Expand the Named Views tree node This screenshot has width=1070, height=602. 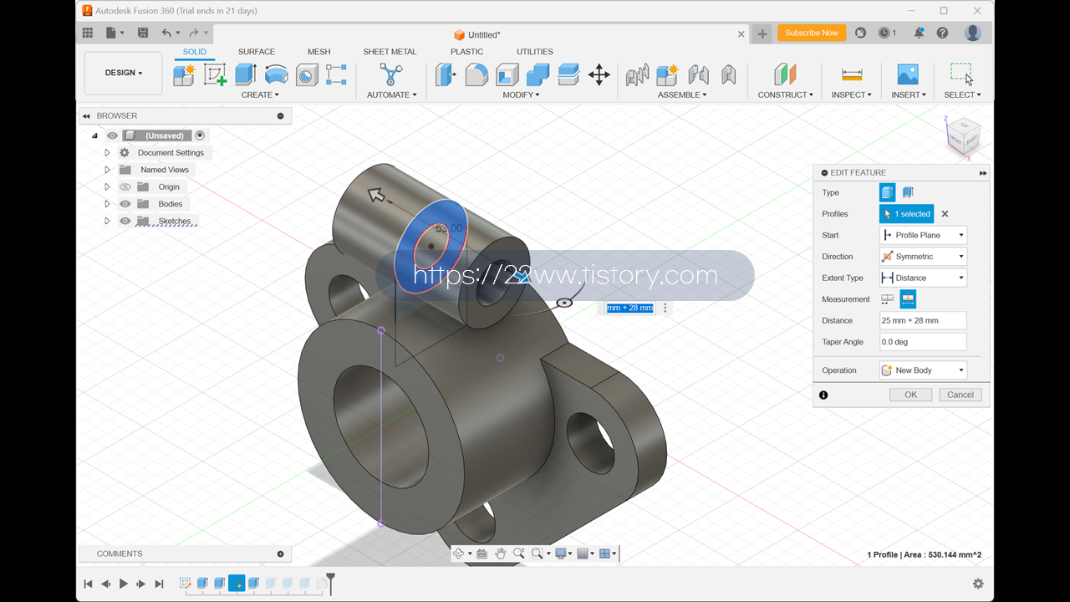107,170
